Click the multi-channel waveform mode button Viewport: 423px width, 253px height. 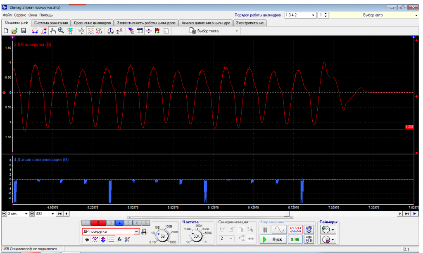point(295,230)
